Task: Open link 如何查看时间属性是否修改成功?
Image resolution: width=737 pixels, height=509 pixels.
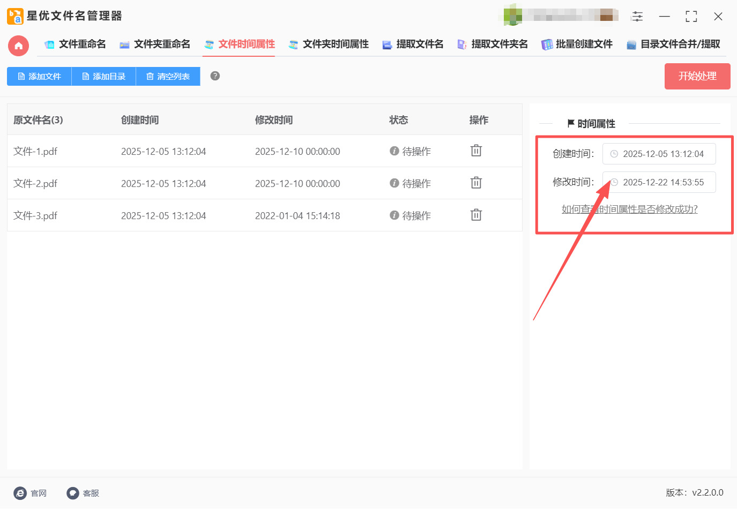Action: [x=629, y=209]
